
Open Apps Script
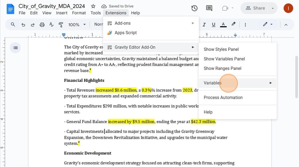151,33
